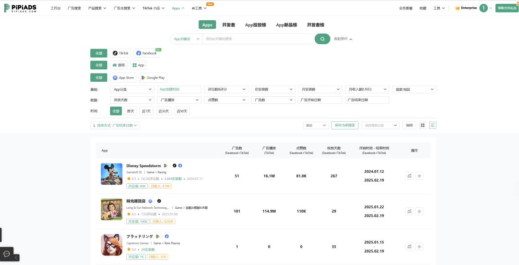The image size is (519, 265).
Task: Open 广告数 filter dropdown
Action: click(x=273, y=100)
